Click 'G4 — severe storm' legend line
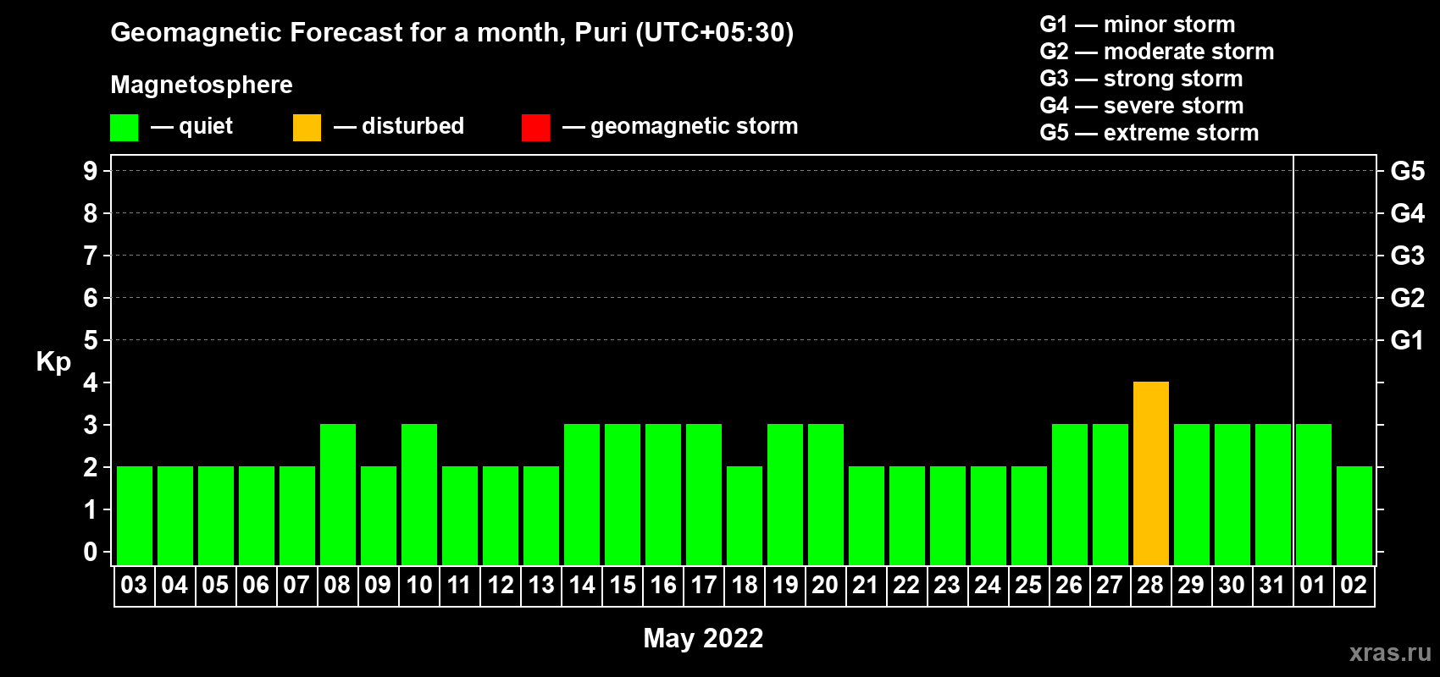 click(1142, 106)
